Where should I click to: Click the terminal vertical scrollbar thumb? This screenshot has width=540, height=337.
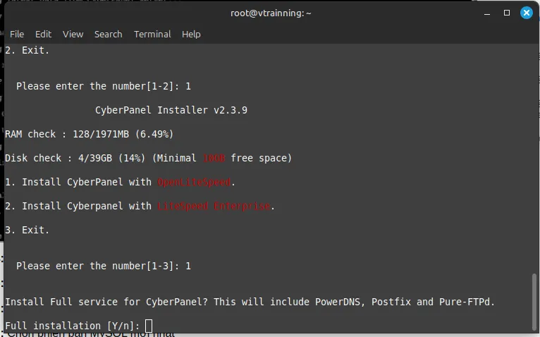tap(533, 302)
